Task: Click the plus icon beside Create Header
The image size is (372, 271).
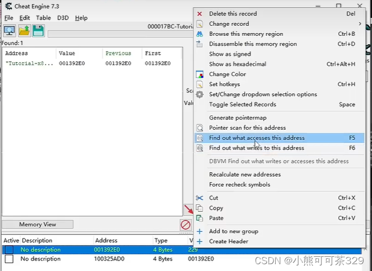Action: click(x=199, y=242)
